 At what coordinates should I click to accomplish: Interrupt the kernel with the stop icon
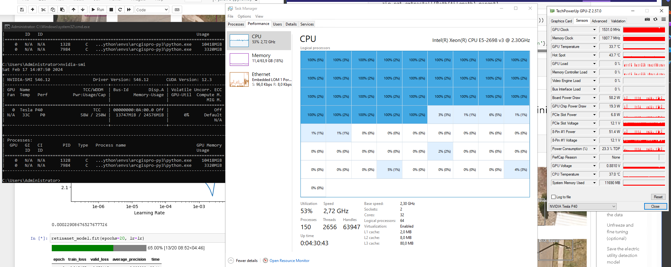click(111, 10)
